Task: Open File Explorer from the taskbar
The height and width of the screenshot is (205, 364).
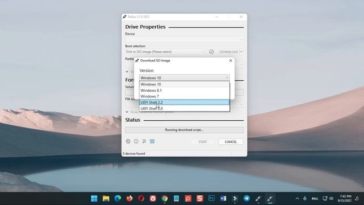Action: point(106,199)
